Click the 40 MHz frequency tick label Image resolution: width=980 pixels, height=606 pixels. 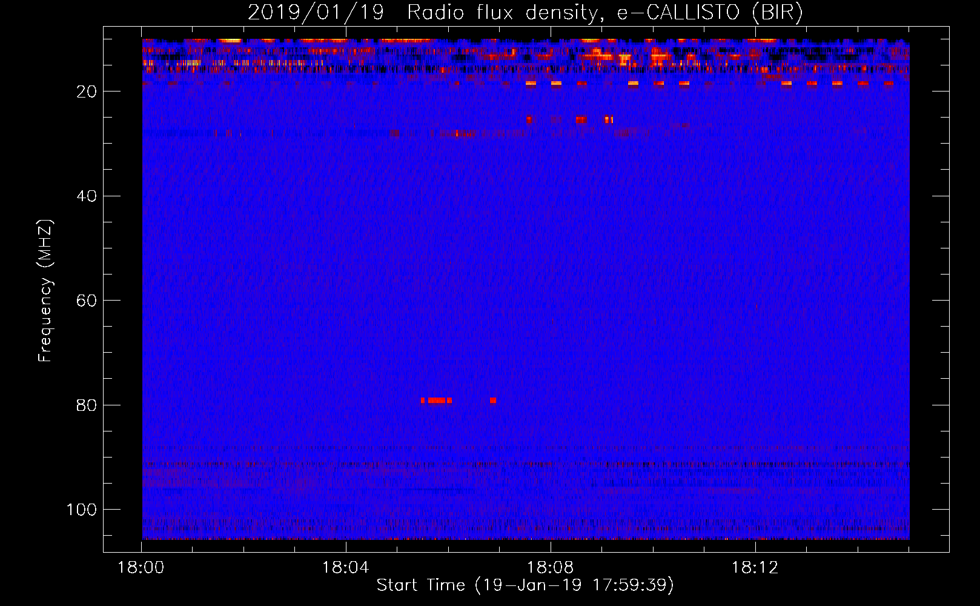(x=87, y=196)
